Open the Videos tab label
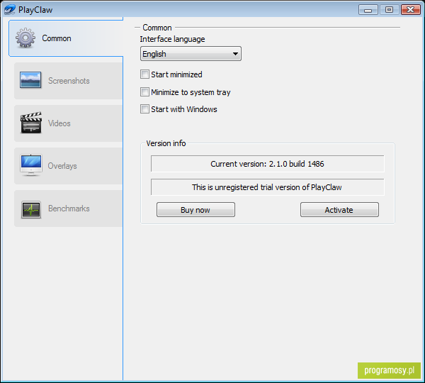The width and height of the screenshot is (425, 383). [59, 123]
